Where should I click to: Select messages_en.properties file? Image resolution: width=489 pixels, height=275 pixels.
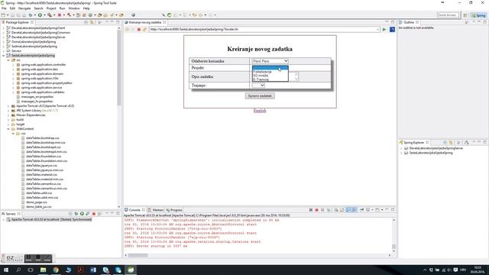(x=37, y=97)
